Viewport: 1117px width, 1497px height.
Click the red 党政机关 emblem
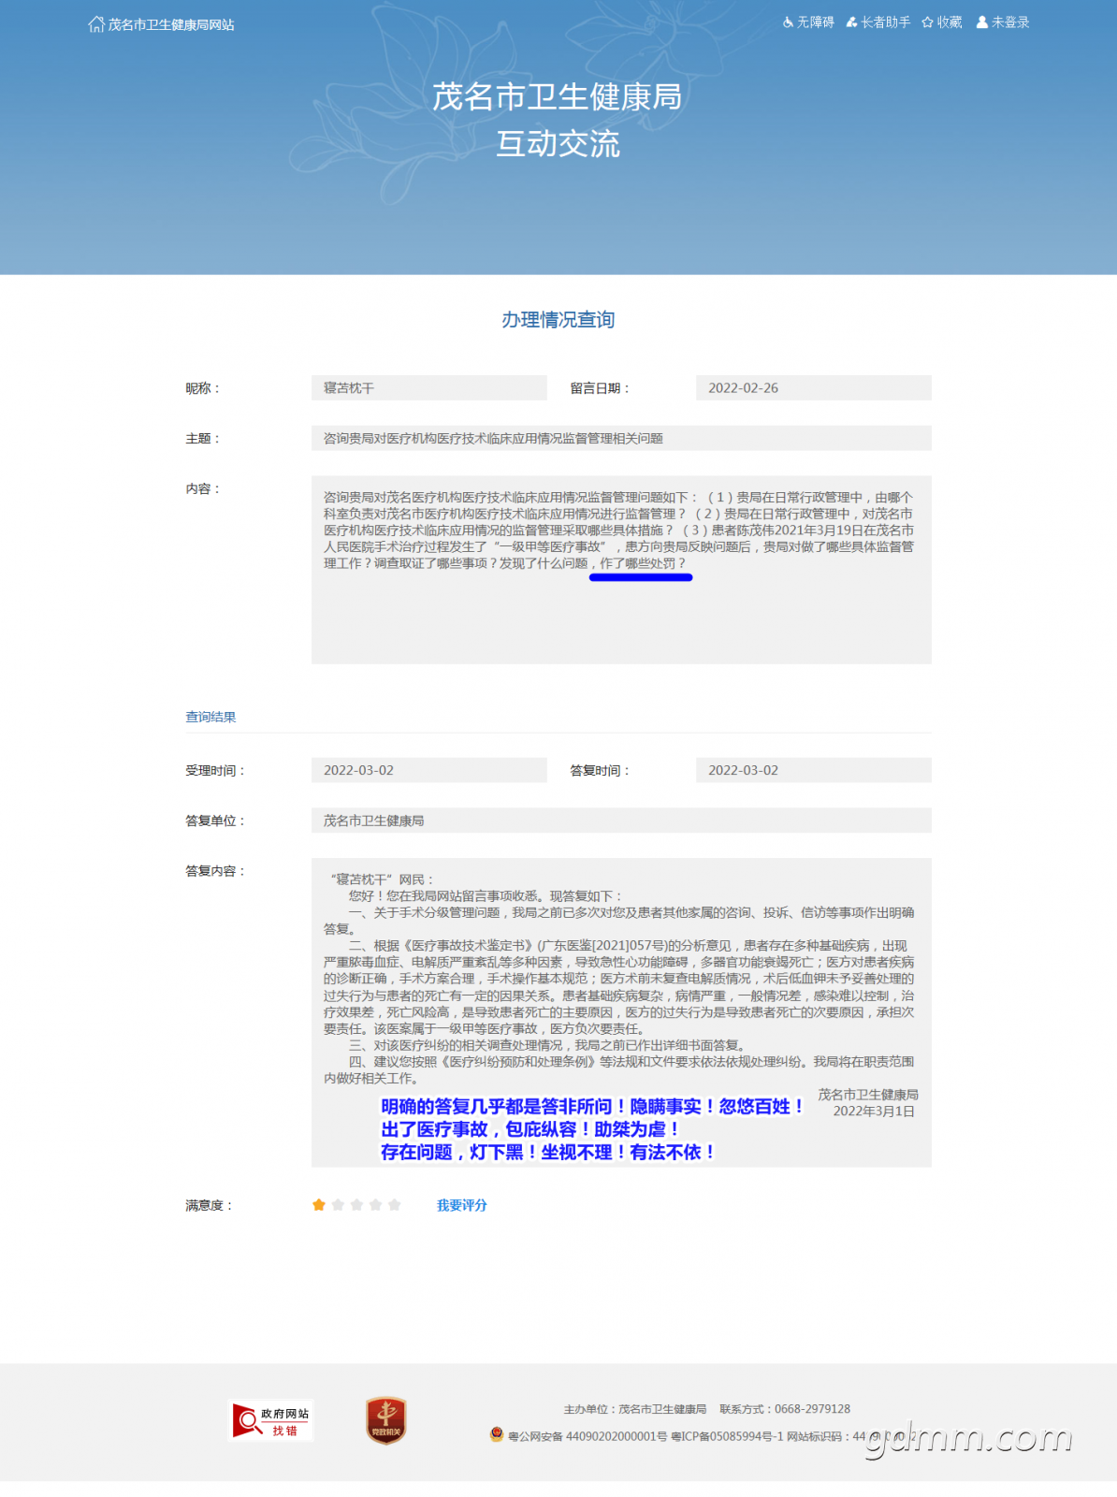point(385,1420)
